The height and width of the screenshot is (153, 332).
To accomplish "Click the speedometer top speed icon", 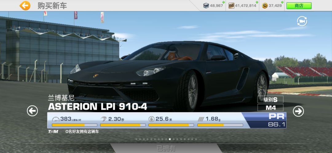I will pos(56,119).
